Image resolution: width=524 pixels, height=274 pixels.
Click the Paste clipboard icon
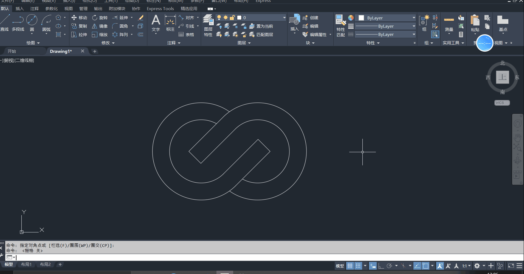click(474, 21)
